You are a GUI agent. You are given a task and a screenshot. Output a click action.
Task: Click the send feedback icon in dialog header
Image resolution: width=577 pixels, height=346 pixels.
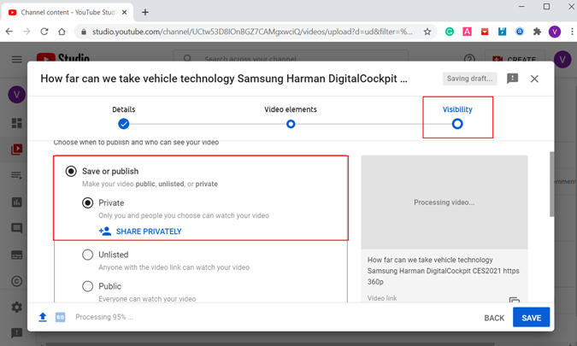(512, 79)
